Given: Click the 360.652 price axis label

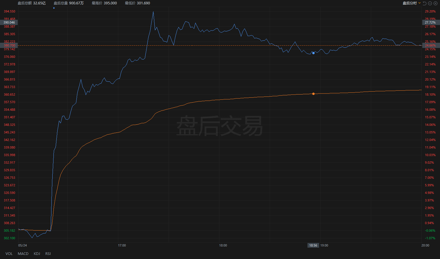Looking at the screenshot, I should (x=10, y=94).
